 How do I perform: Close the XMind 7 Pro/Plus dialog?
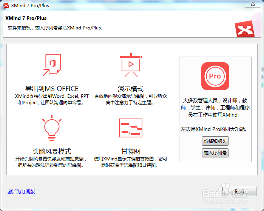253,4
